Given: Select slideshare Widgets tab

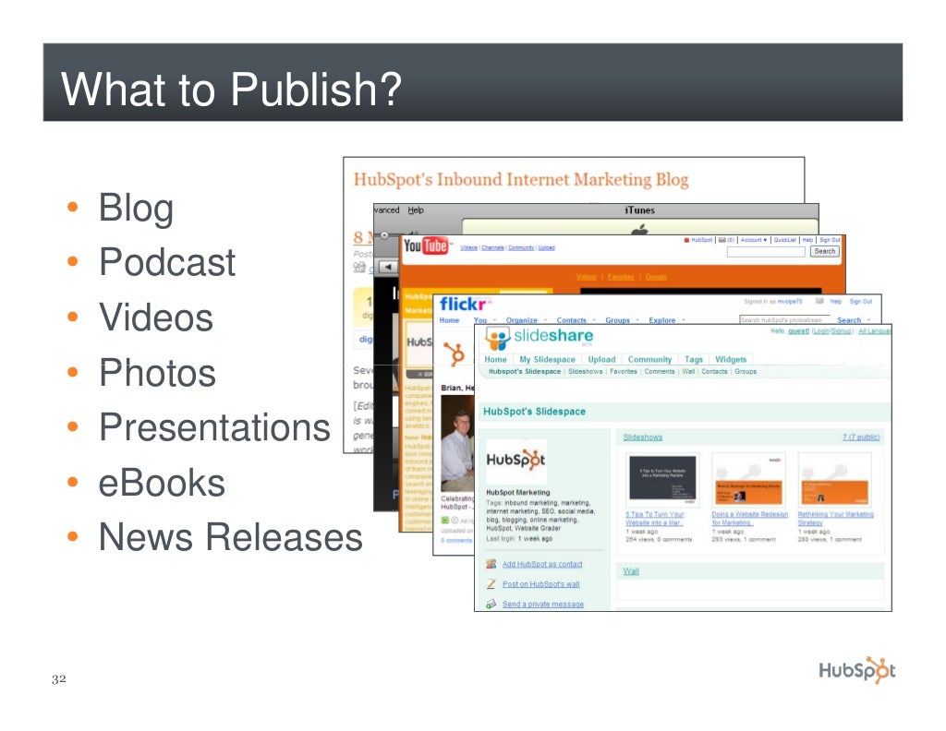Looking at the screenshot, I should 731,359.
